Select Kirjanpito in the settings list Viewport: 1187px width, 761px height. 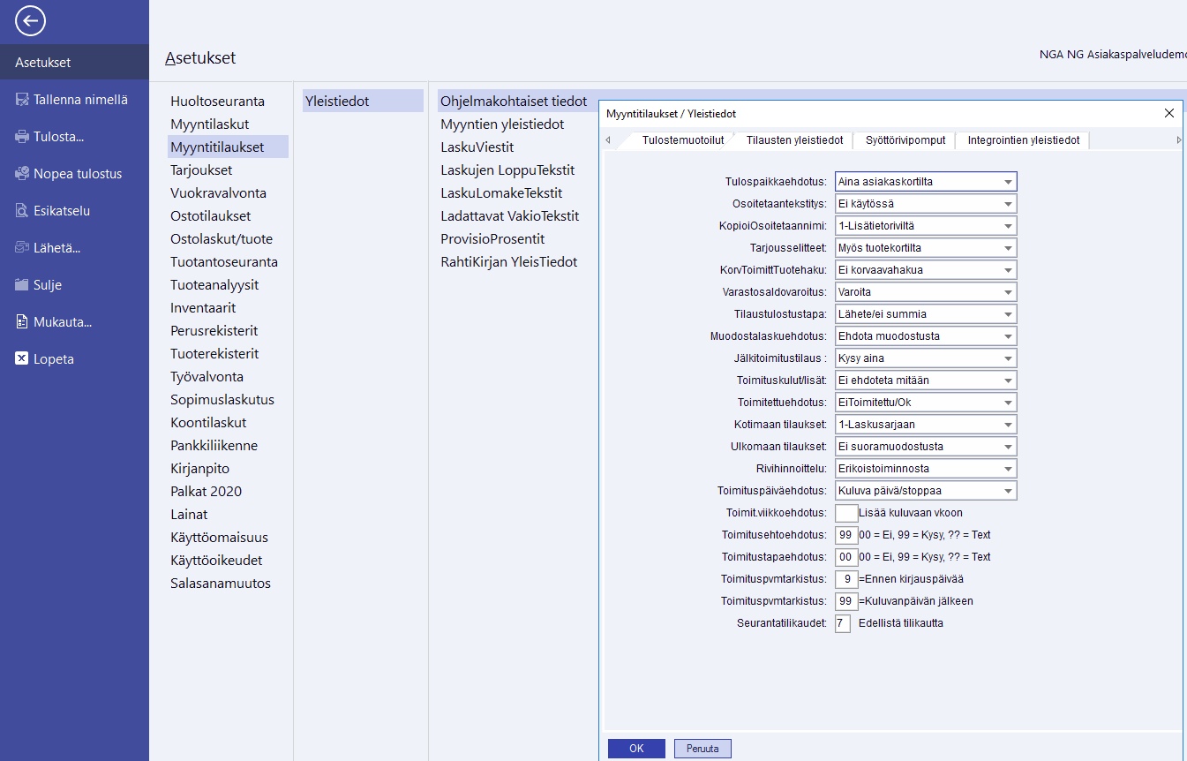[x=228, y=469]
